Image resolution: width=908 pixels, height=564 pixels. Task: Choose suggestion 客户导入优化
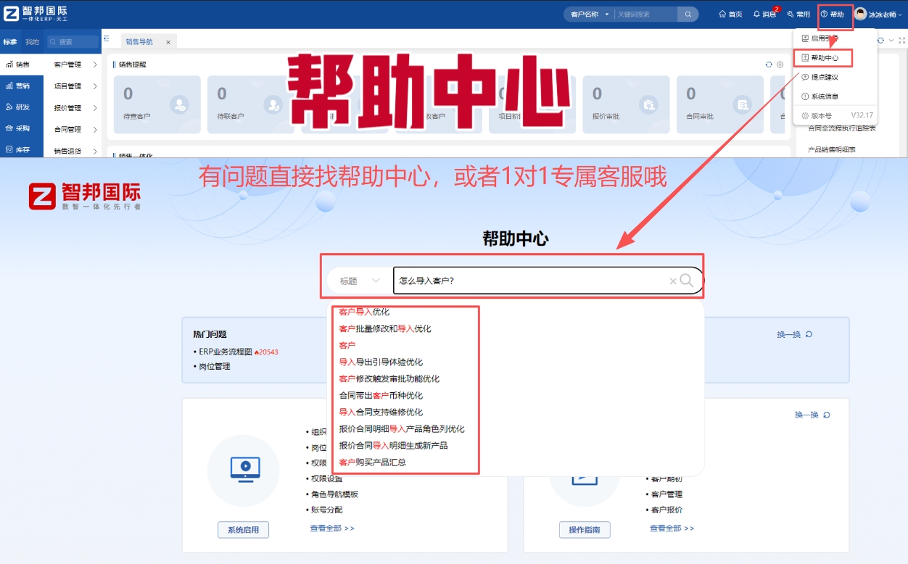pos(364,312)
